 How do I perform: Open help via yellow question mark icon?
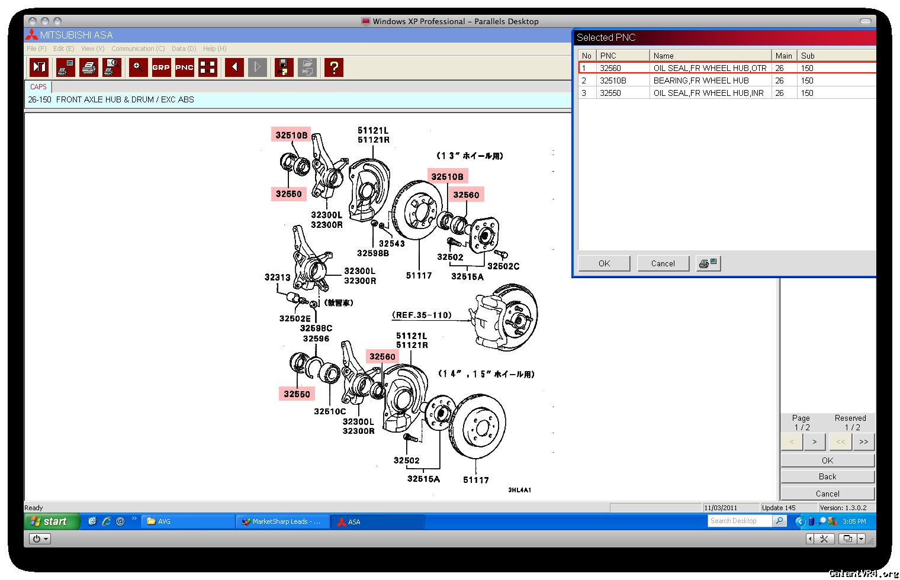tap(334, 67)
